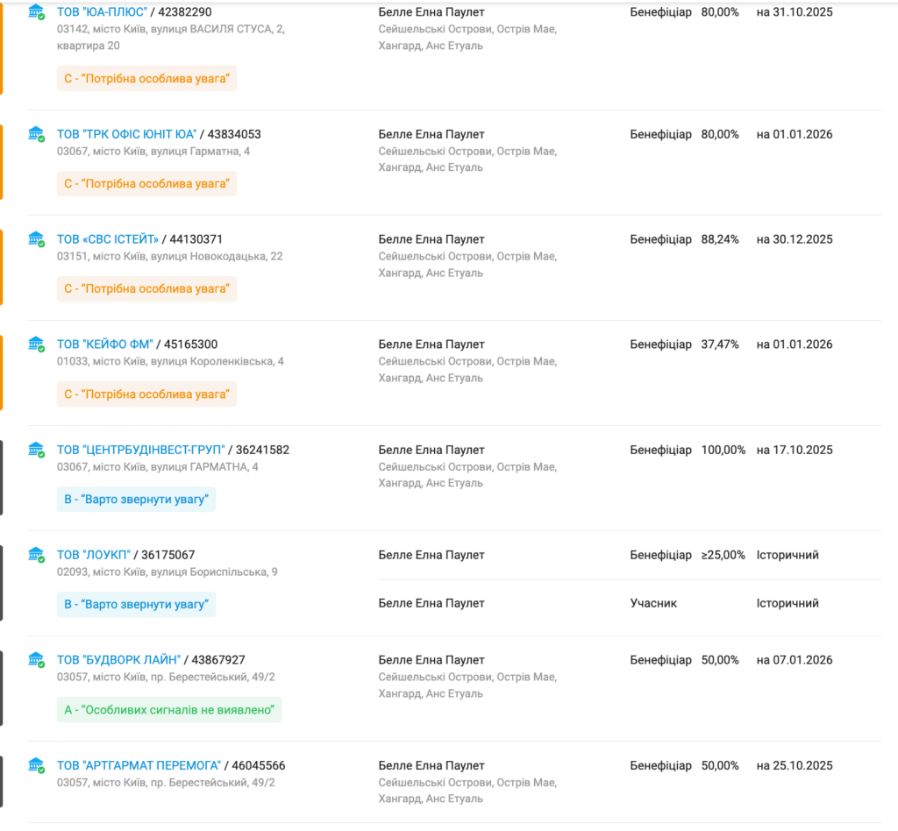This screenshot has height=831, width=898.
Task: Open the ТОВ "БУДВОРК ЛАЙН" company link
Action: [x=118, y=660]
